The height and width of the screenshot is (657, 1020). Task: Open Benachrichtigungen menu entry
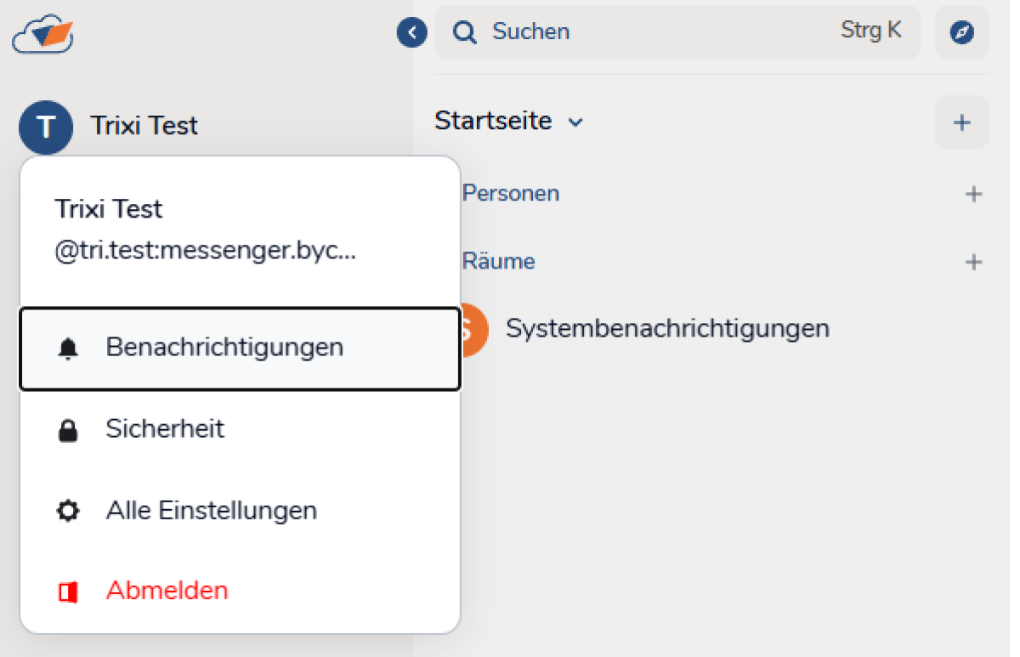224,348
